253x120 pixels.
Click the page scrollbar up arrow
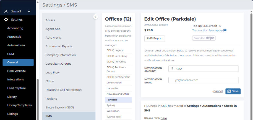point(251,11)
